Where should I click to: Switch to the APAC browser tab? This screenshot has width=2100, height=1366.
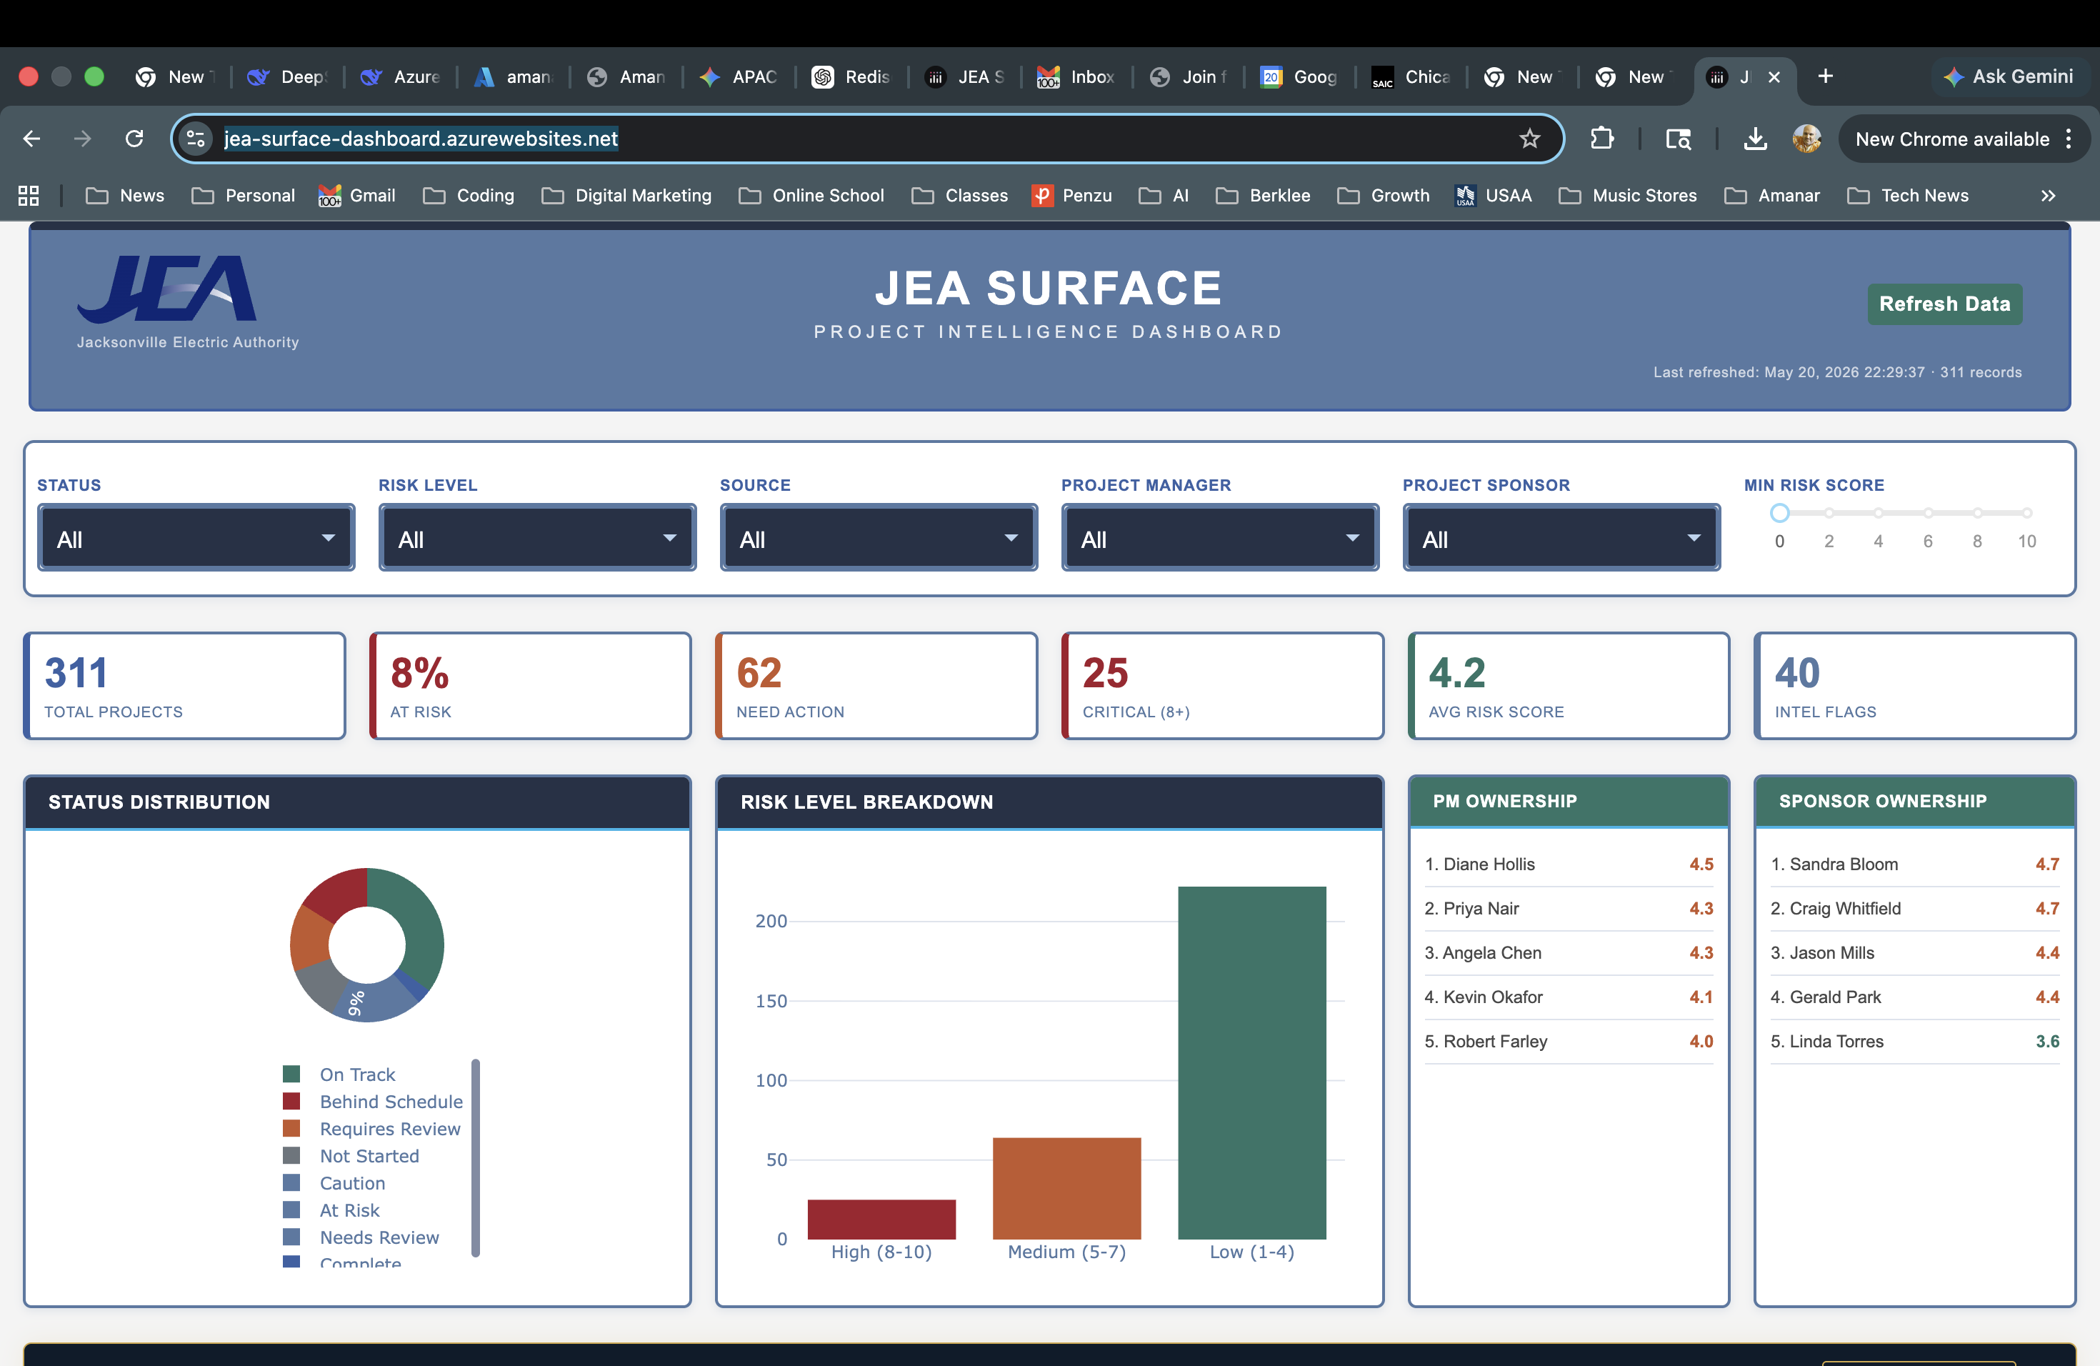pos(739,76)
